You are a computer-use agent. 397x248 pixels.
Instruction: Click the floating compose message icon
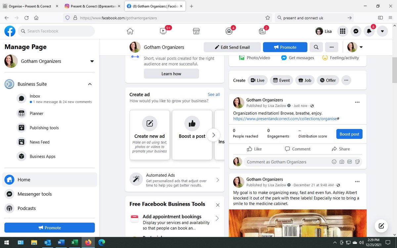tap(381, 226)
